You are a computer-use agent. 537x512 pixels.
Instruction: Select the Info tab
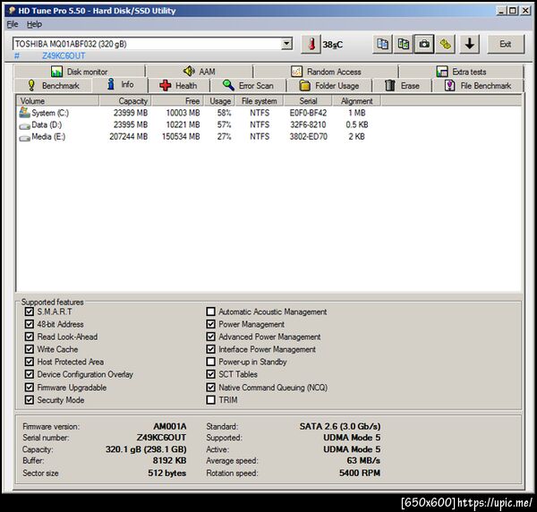click(120, 84)
